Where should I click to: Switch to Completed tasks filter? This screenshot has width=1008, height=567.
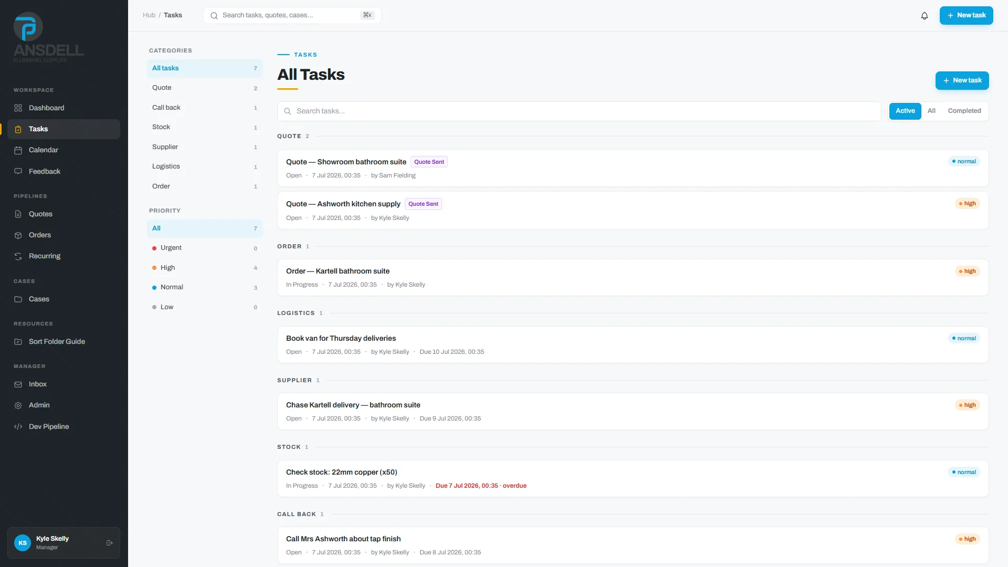(x=964, y=111)
